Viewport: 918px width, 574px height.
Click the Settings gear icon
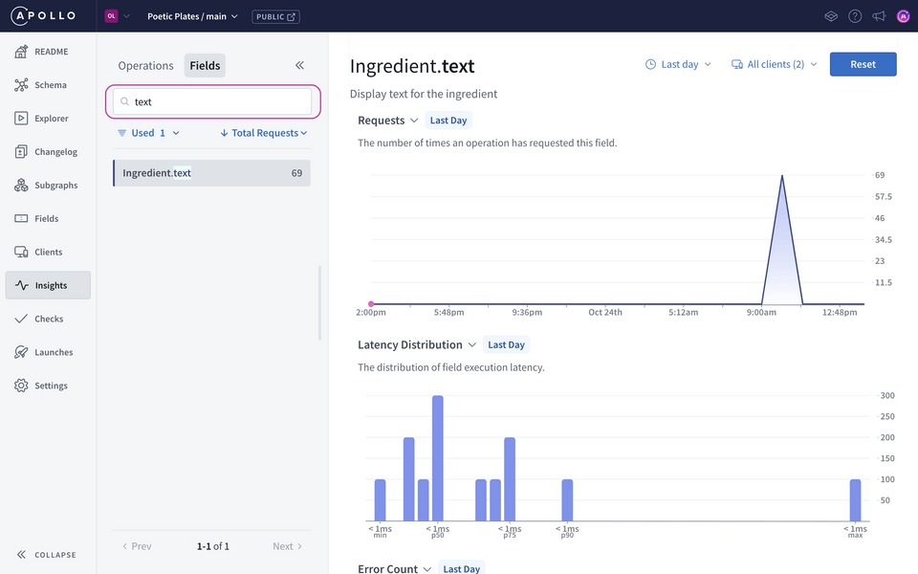pyautogui.click(x=21, y=386)
